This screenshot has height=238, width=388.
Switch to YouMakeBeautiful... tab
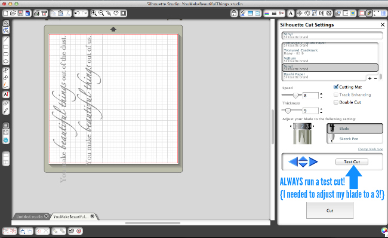[x=71, y=216]
